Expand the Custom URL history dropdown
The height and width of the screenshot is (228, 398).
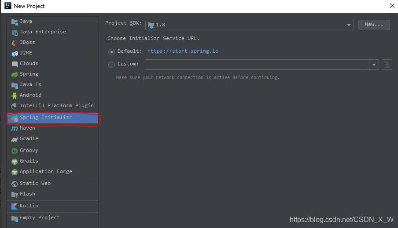tap(374, 65)
